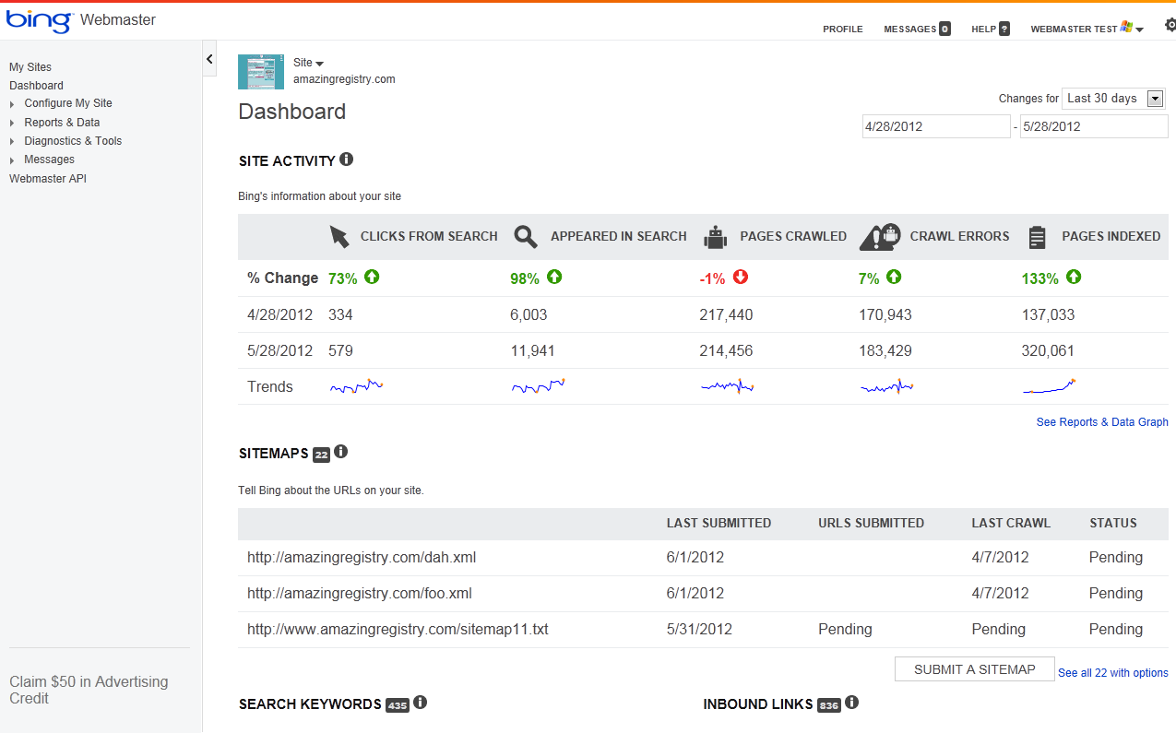Click the Pages Crawled robot icon
The height and width of the screenshot is (733, 1176).
[715, 237]
